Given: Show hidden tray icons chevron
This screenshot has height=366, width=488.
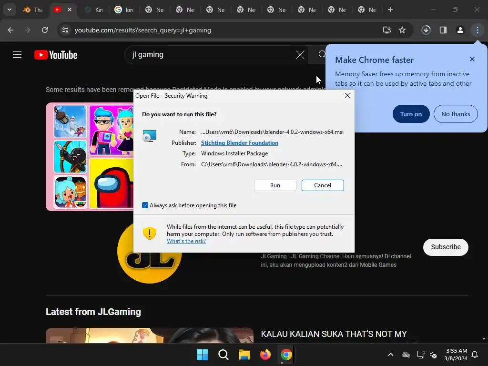Looking at the screenshot, I should (391, 355).
